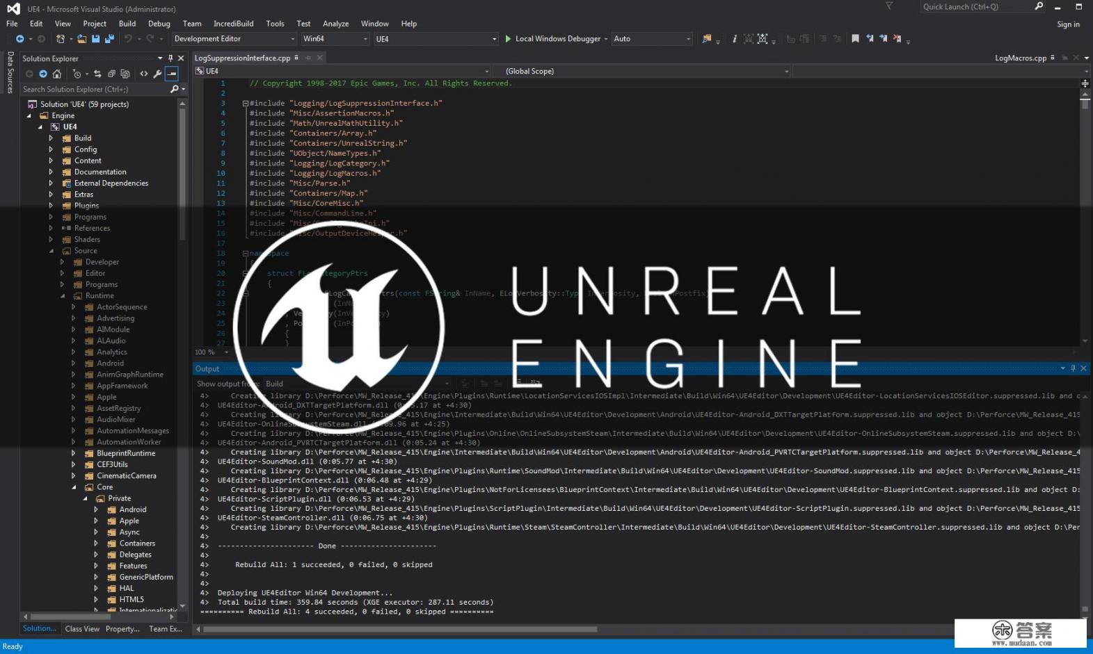Open the Analyze menu
The image size is (1093, 654).
(336, 24)
